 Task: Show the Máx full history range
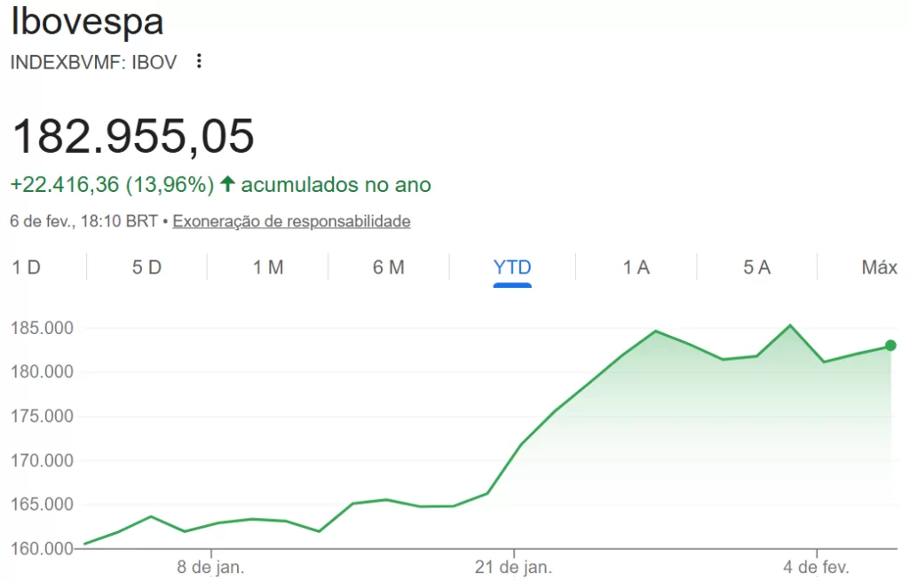pyautogui.click(x=879, y=267)
